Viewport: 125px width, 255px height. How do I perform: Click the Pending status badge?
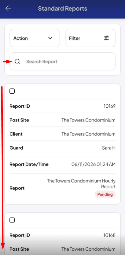click(x=105, y=194)
